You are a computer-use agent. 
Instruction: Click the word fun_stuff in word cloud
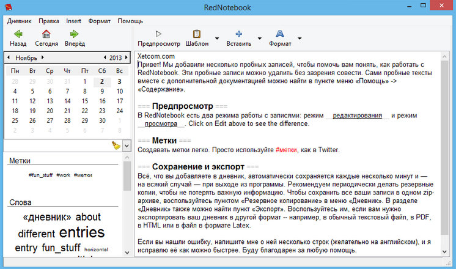[61, 248]
